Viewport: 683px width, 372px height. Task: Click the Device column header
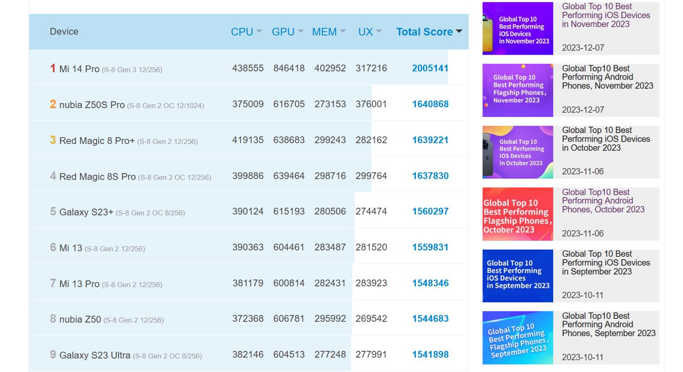[64, 31]
